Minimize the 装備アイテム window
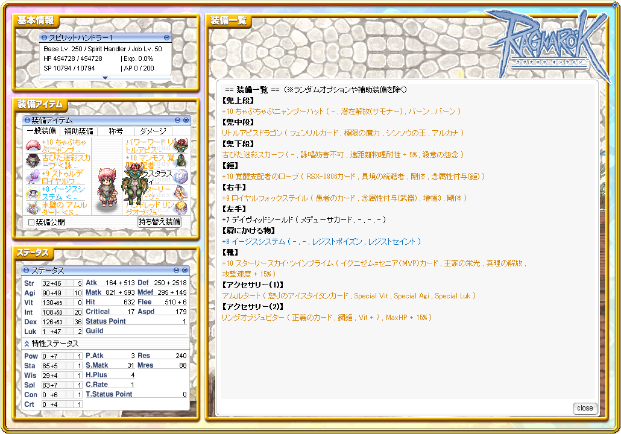The height and width of the screenshot is (434, 621). tap(177, 120)
